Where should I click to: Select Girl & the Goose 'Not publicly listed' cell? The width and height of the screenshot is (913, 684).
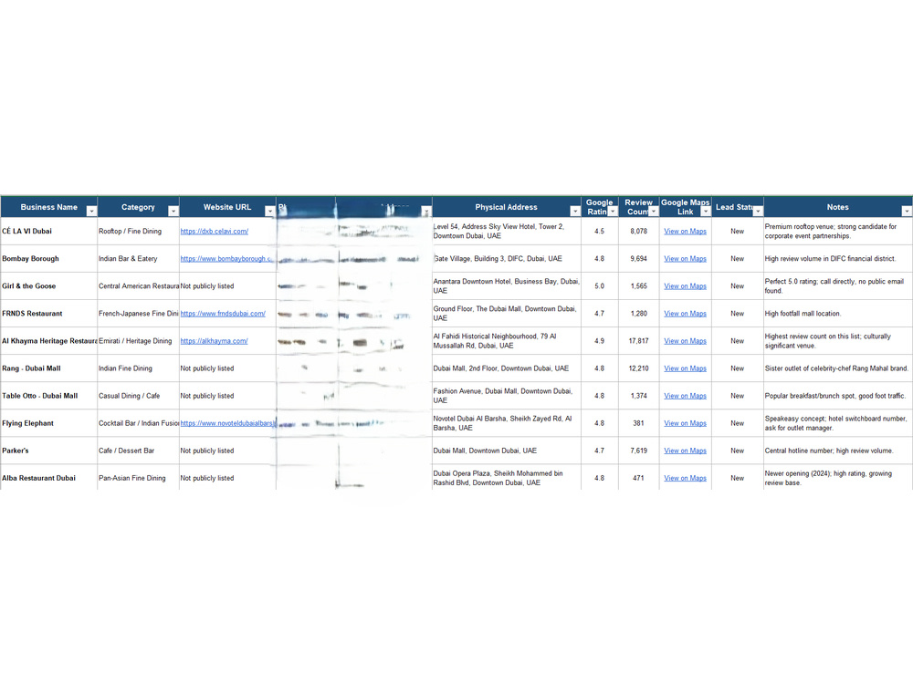227,285
